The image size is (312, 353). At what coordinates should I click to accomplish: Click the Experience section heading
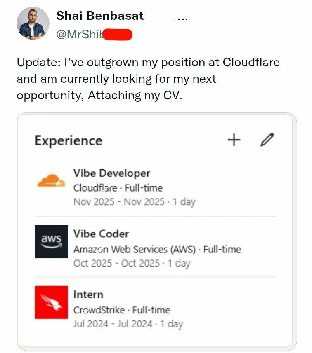[68, 140]
